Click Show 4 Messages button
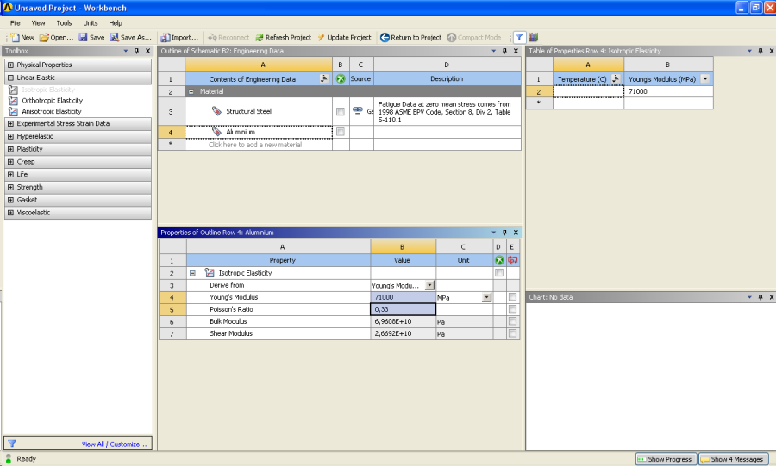Viewport: 776px width, 466px height. click(734, 459)
